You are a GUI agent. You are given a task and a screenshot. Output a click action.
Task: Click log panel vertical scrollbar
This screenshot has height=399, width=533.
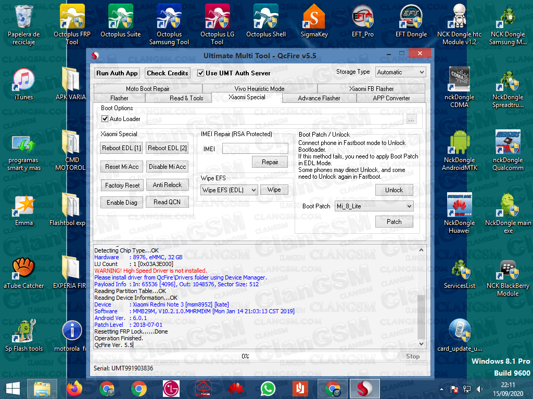421,297
